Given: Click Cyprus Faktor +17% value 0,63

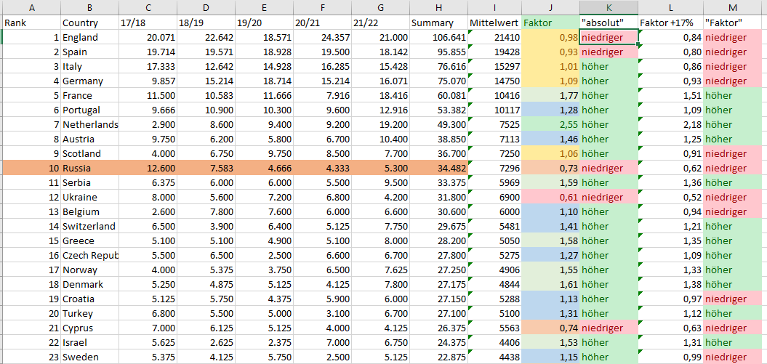Looking at the screenshot, I should 670,328.
